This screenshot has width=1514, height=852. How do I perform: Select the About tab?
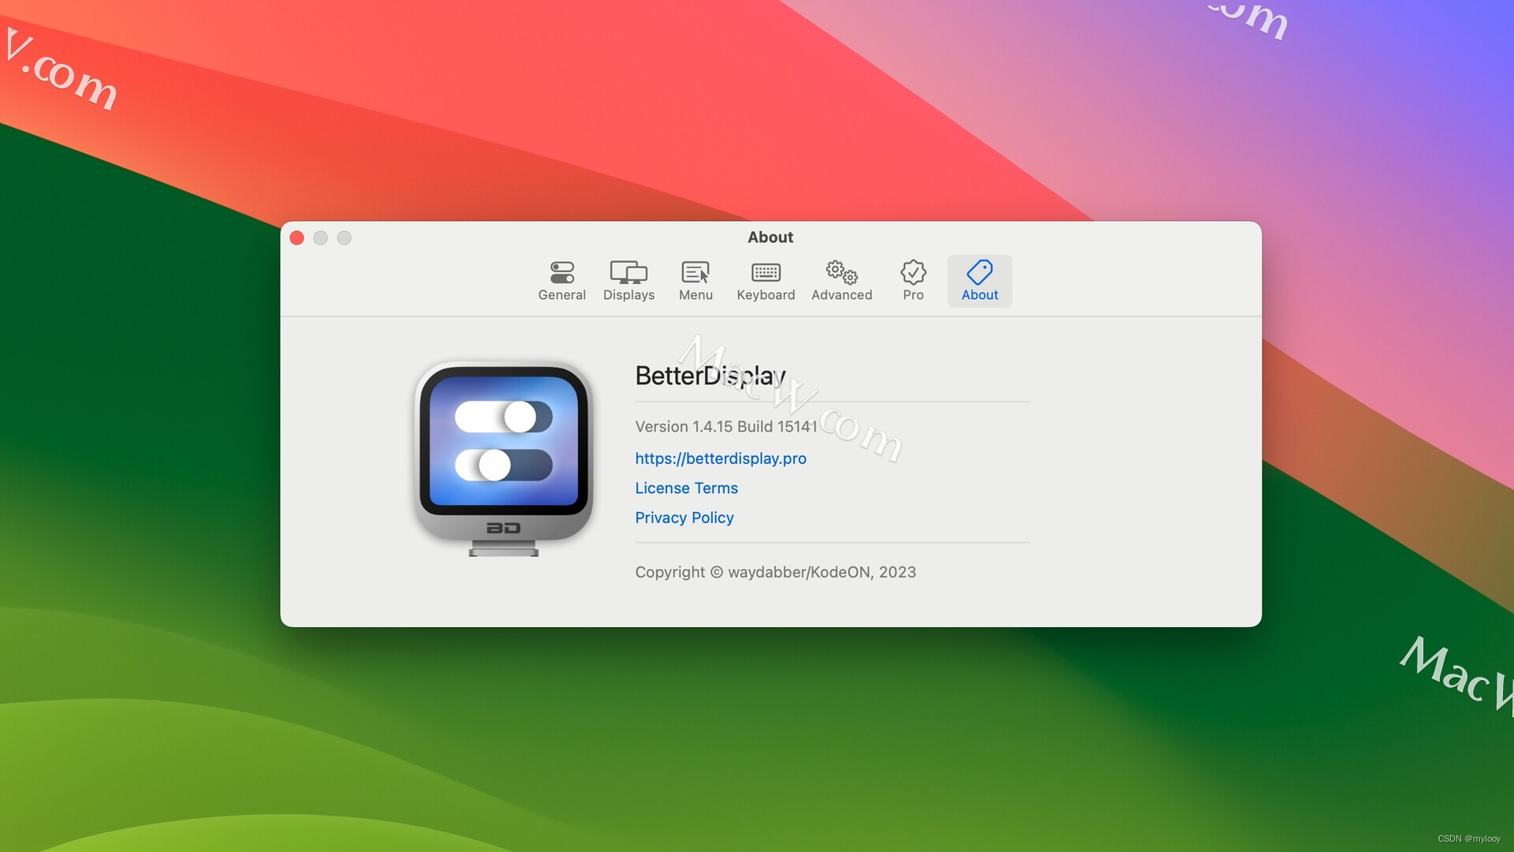pyautogui.click(x=979, y=281)
